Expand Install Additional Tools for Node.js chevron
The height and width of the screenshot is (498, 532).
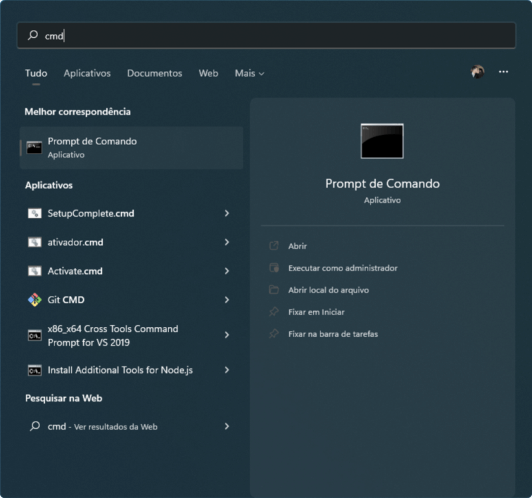[227, 370]
